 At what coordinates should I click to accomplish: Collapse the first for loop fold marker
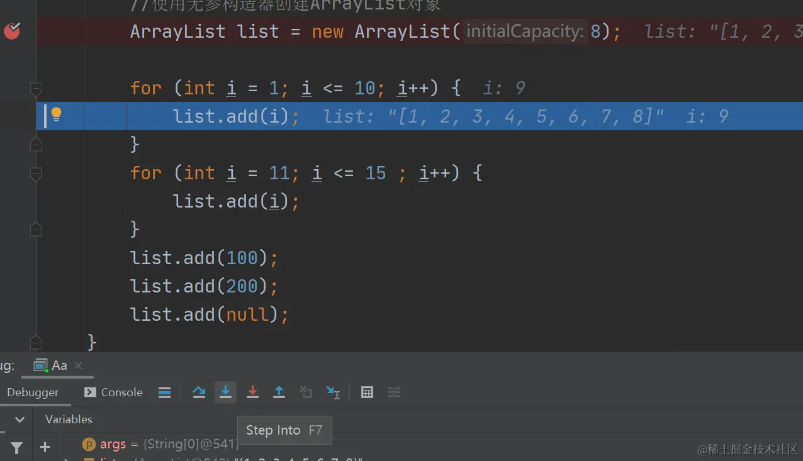click(x=36, y=89)
